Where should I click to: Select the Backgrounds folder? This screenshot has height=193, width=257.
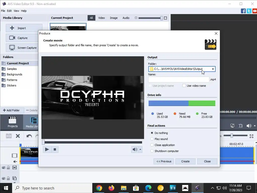[14, 74]
